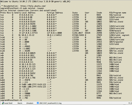Click the final vagrant@localhost prompt line

11,100
